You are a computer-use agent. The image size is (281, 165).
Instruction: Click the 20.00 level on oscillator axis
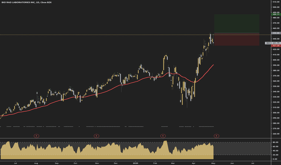pyautogui.click(x=275, y=155)
